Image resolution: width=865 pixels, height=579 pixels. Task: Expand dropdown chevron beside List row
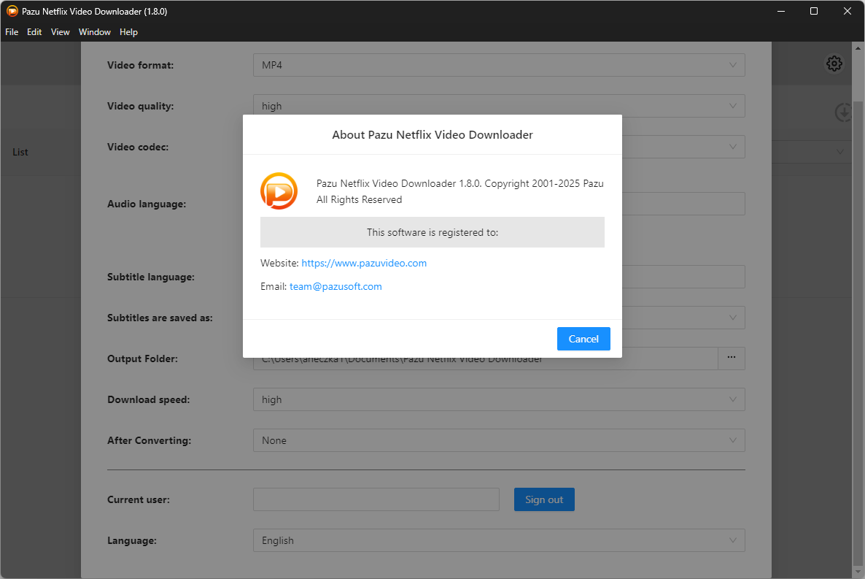coord(839,151)
